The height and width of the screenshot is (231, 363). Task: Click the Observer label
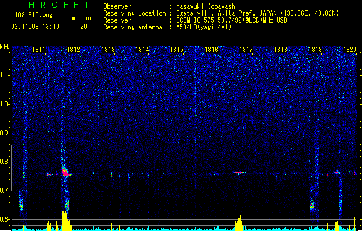tap(117, 6)
